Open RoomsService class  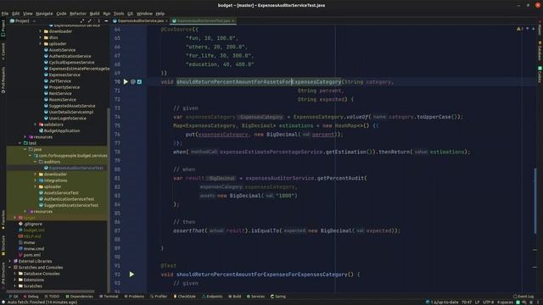pyautogui.click(x=60, y=100)
